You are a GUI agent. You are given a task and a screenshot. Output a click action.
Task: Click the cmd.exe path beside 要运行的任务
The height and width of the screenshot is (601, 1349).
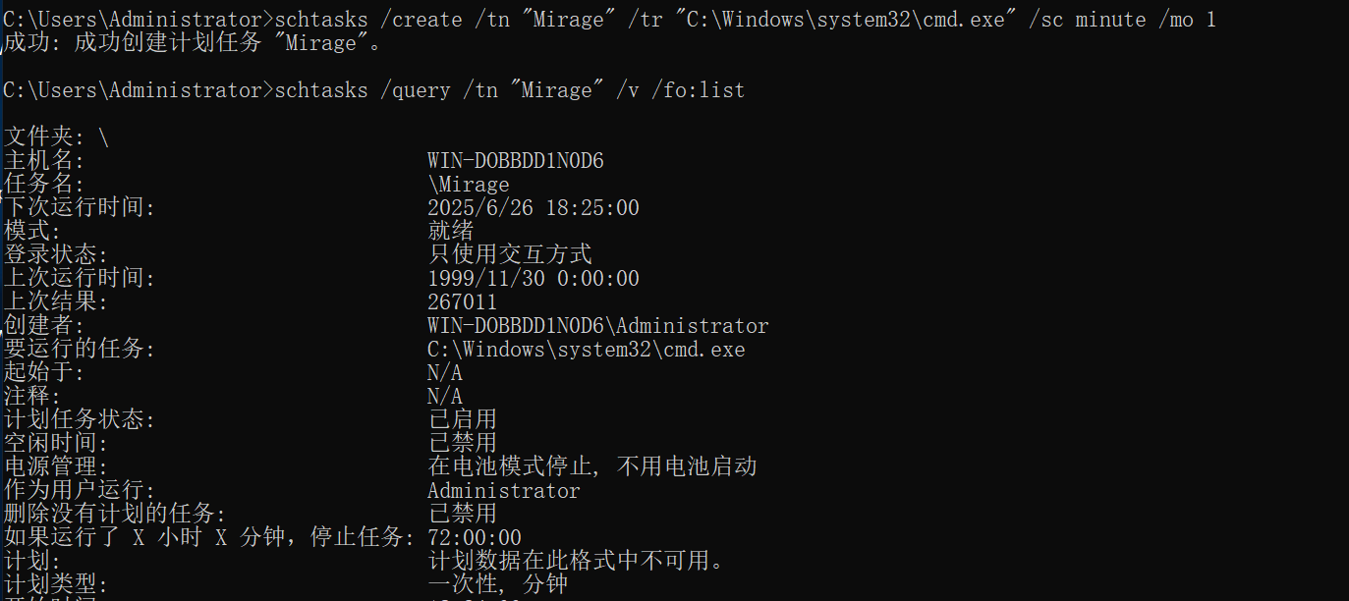point(586,350)
